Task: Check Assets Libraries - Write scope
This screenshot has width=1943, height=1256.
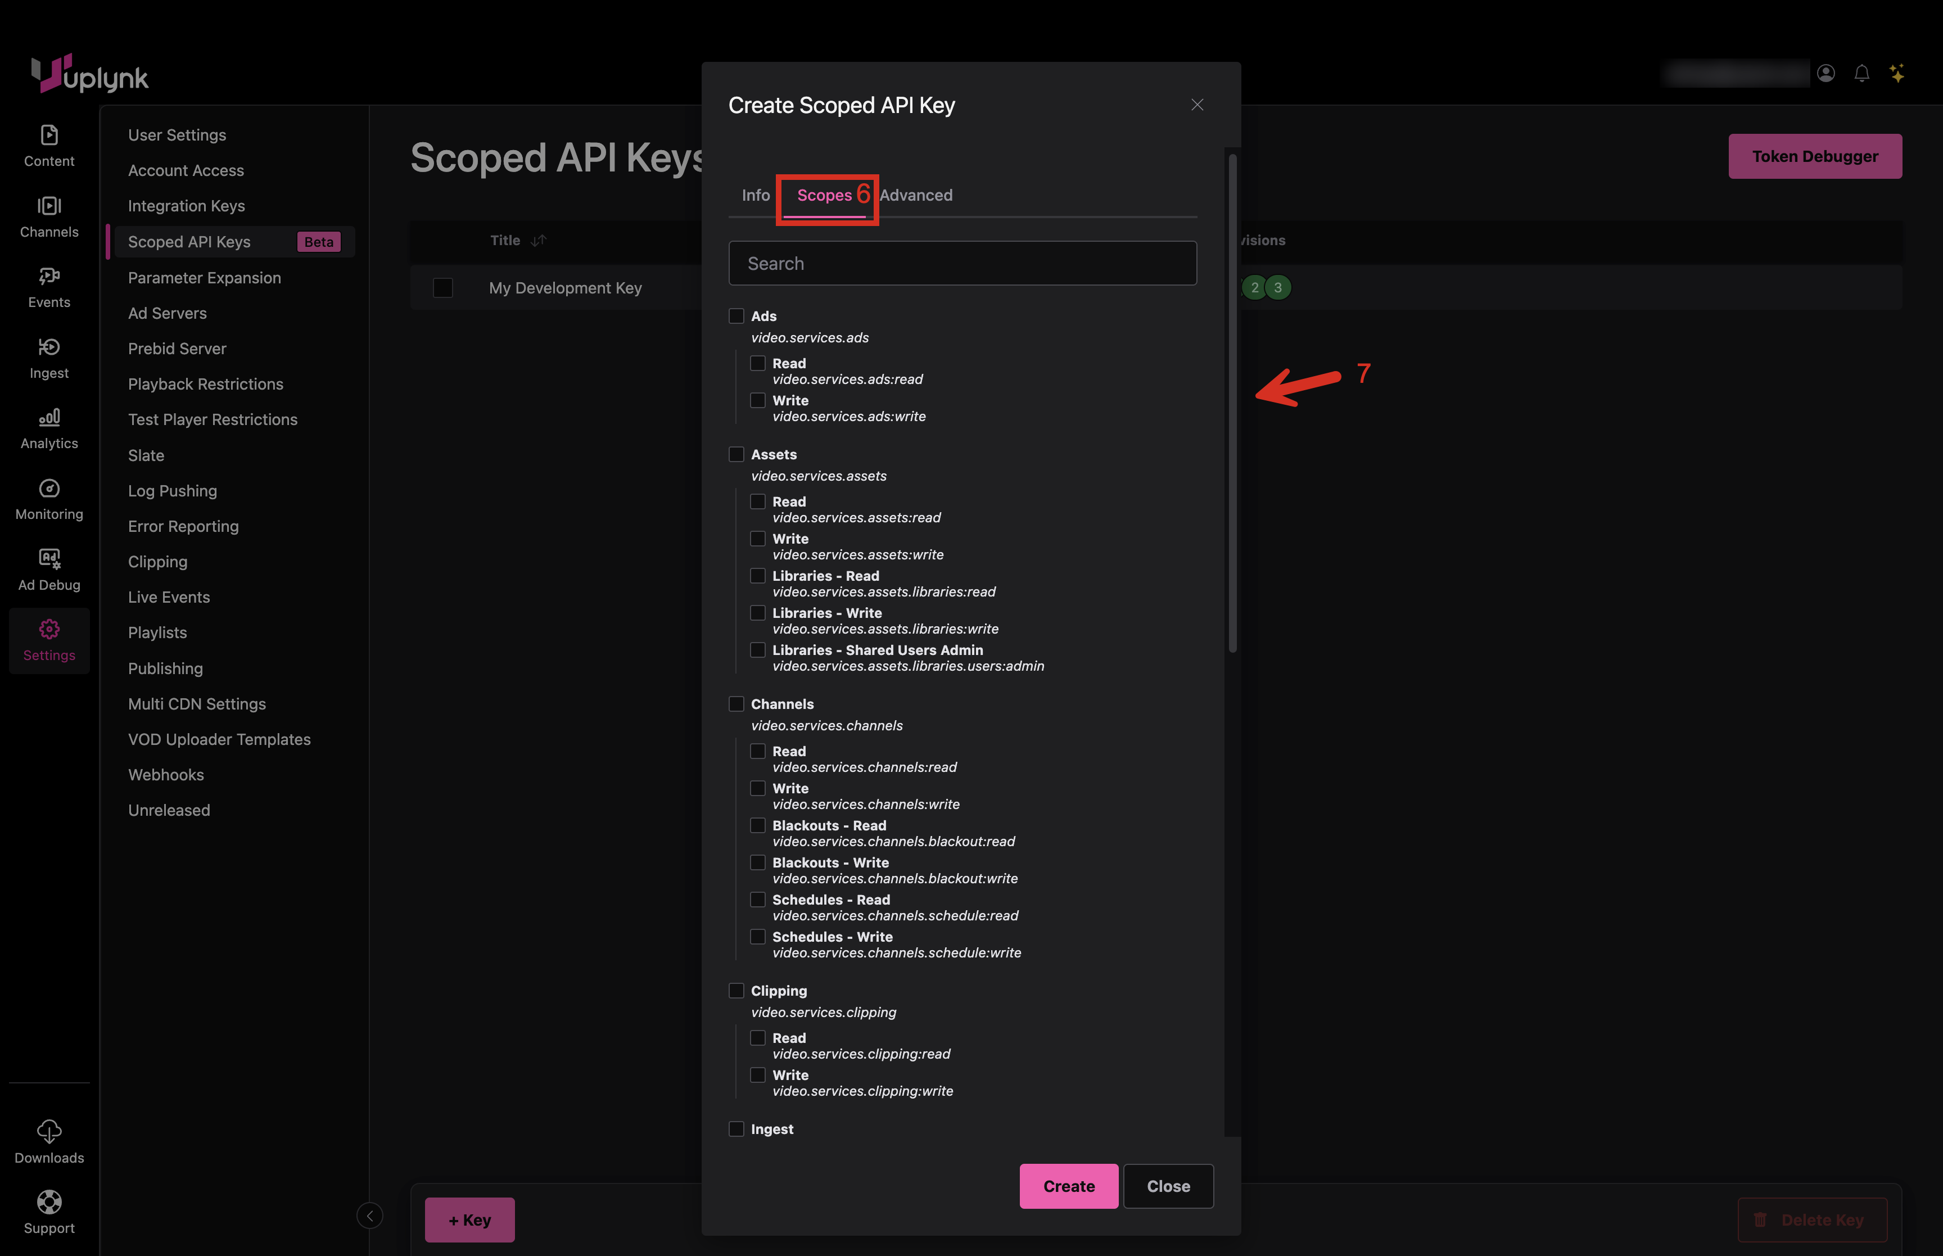Action: 757,613
